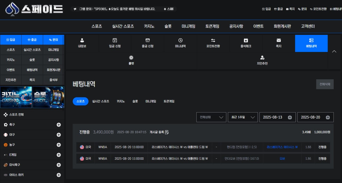342x183 pixels.
Task: Open the 내정보 profile icon
Action: click(x=82, y=40)
